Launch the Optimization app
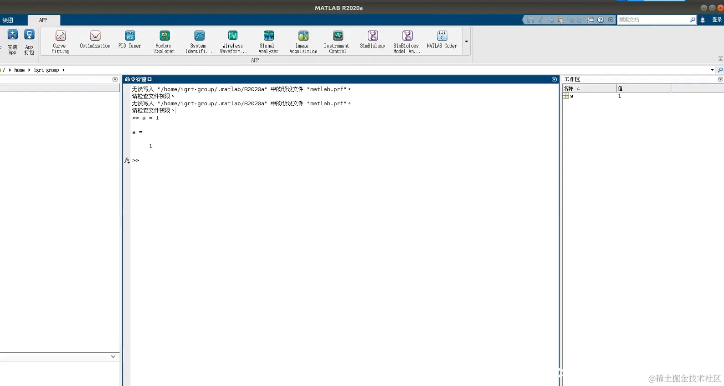 (95, 40)
